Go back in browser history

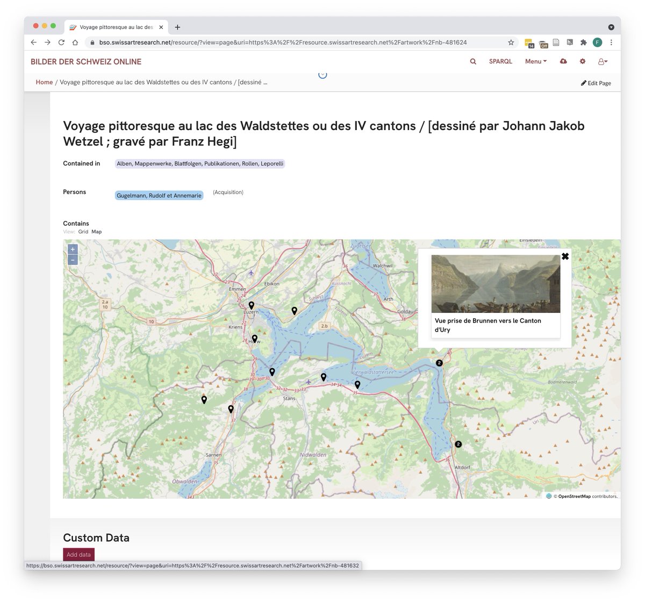coord(33,42)
